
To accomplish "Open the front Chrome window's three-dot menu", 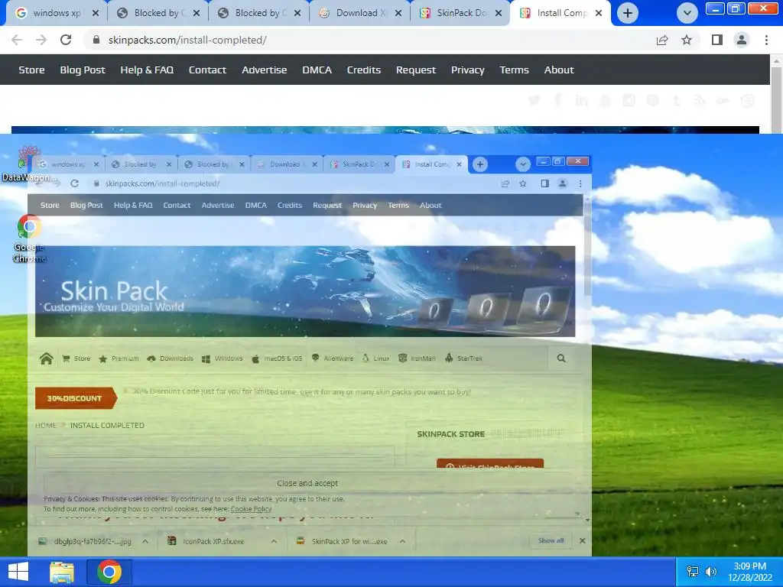I will click(766, 40).
